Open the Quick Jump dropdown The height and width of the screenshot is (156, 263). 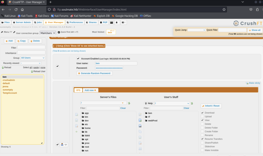click(196, 30)
